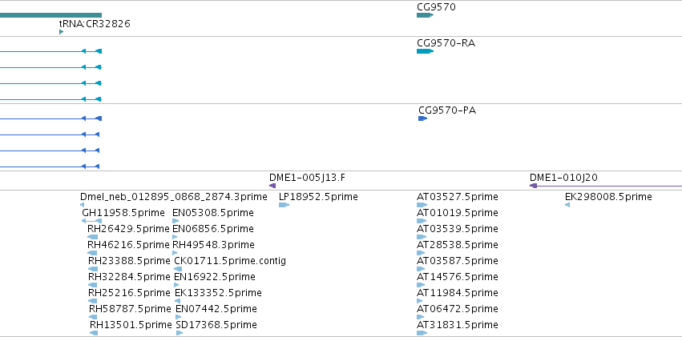
Task: Click the CK01711.5prime.contig label
Action: (229, 260)
